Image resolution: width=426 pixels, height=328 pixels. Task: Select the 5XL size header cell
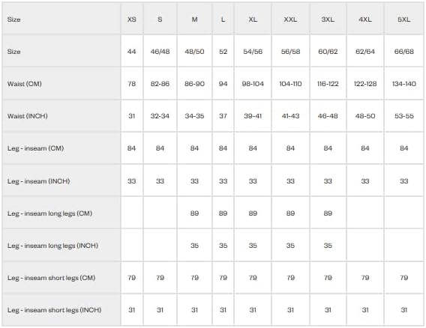pyautogui.click(x=403, y=19)
